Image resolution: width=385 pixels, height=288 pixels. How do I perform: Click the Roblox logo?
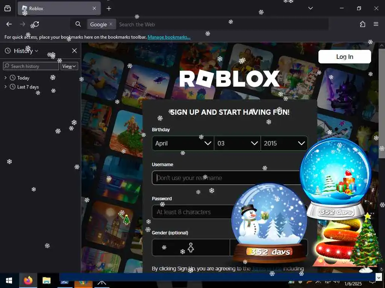pyautogui.click(x=230, y=79)
